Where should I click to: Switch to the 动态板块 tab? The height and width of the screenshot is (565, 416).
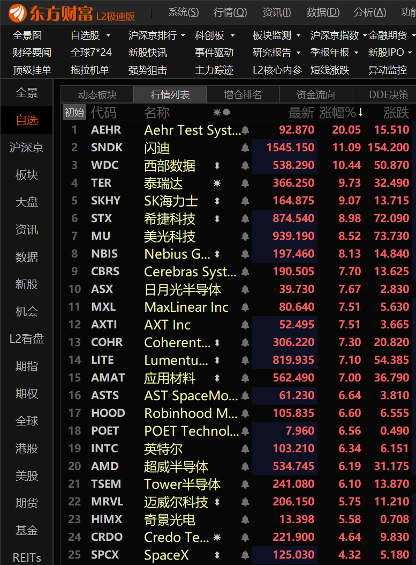97,95
